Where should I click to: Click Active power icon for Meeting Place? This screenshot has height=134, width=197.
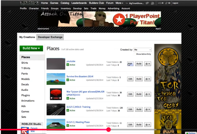point(68,125)
